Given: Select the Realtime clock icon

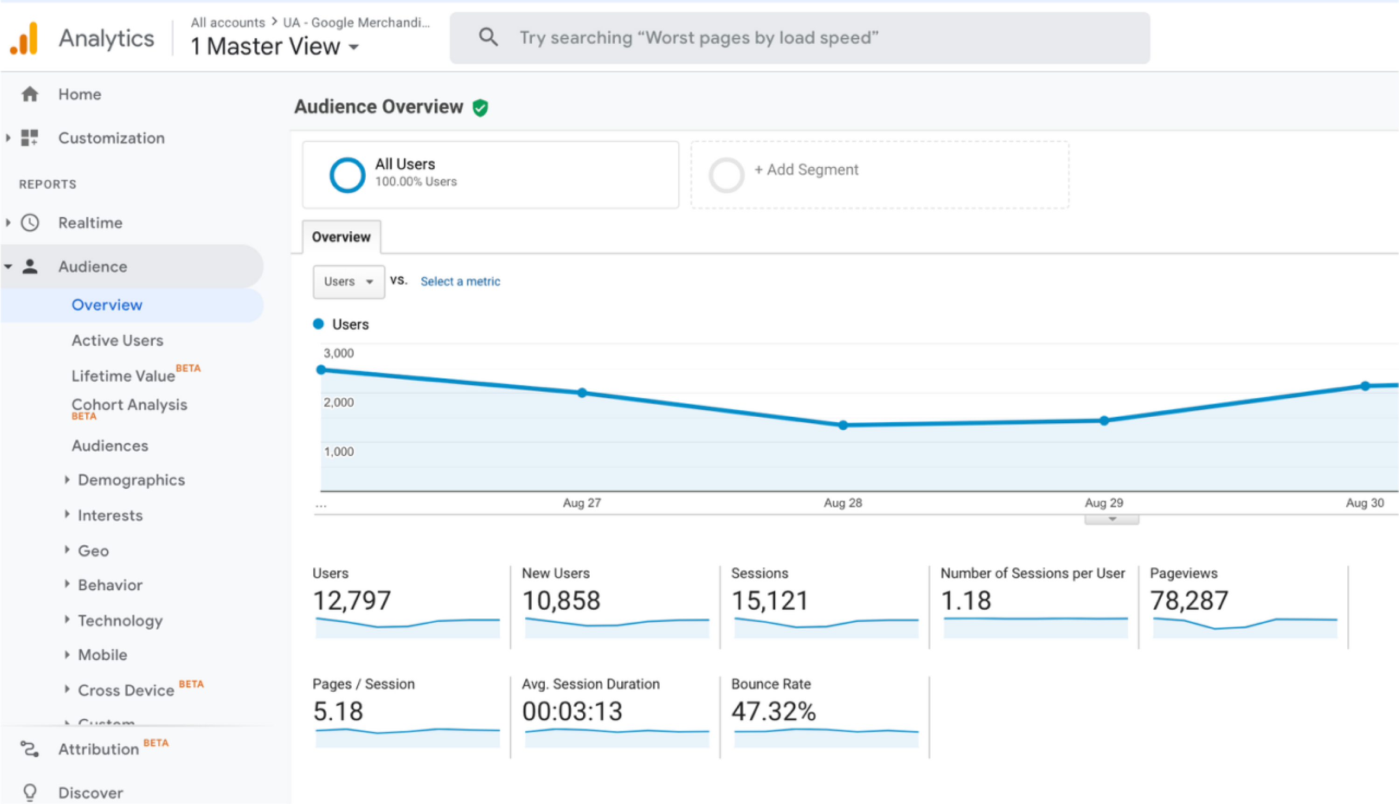Looking at the screenshot, I should click(x=29, y=222).
